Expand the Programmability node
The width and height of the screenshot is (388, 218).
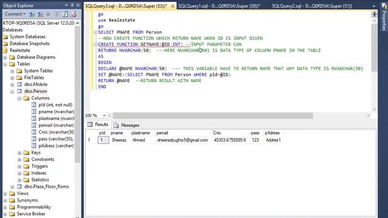point(5,207)
